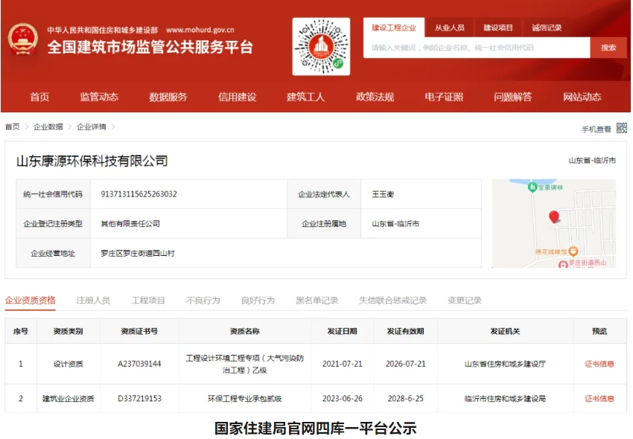The image size is (633, 439).
Task: Click the national emblem logo
Action: coord(23,39)
